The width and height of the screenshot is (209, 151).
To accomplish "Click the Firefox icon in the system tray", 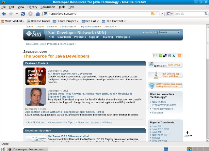I will click(189, 149).
